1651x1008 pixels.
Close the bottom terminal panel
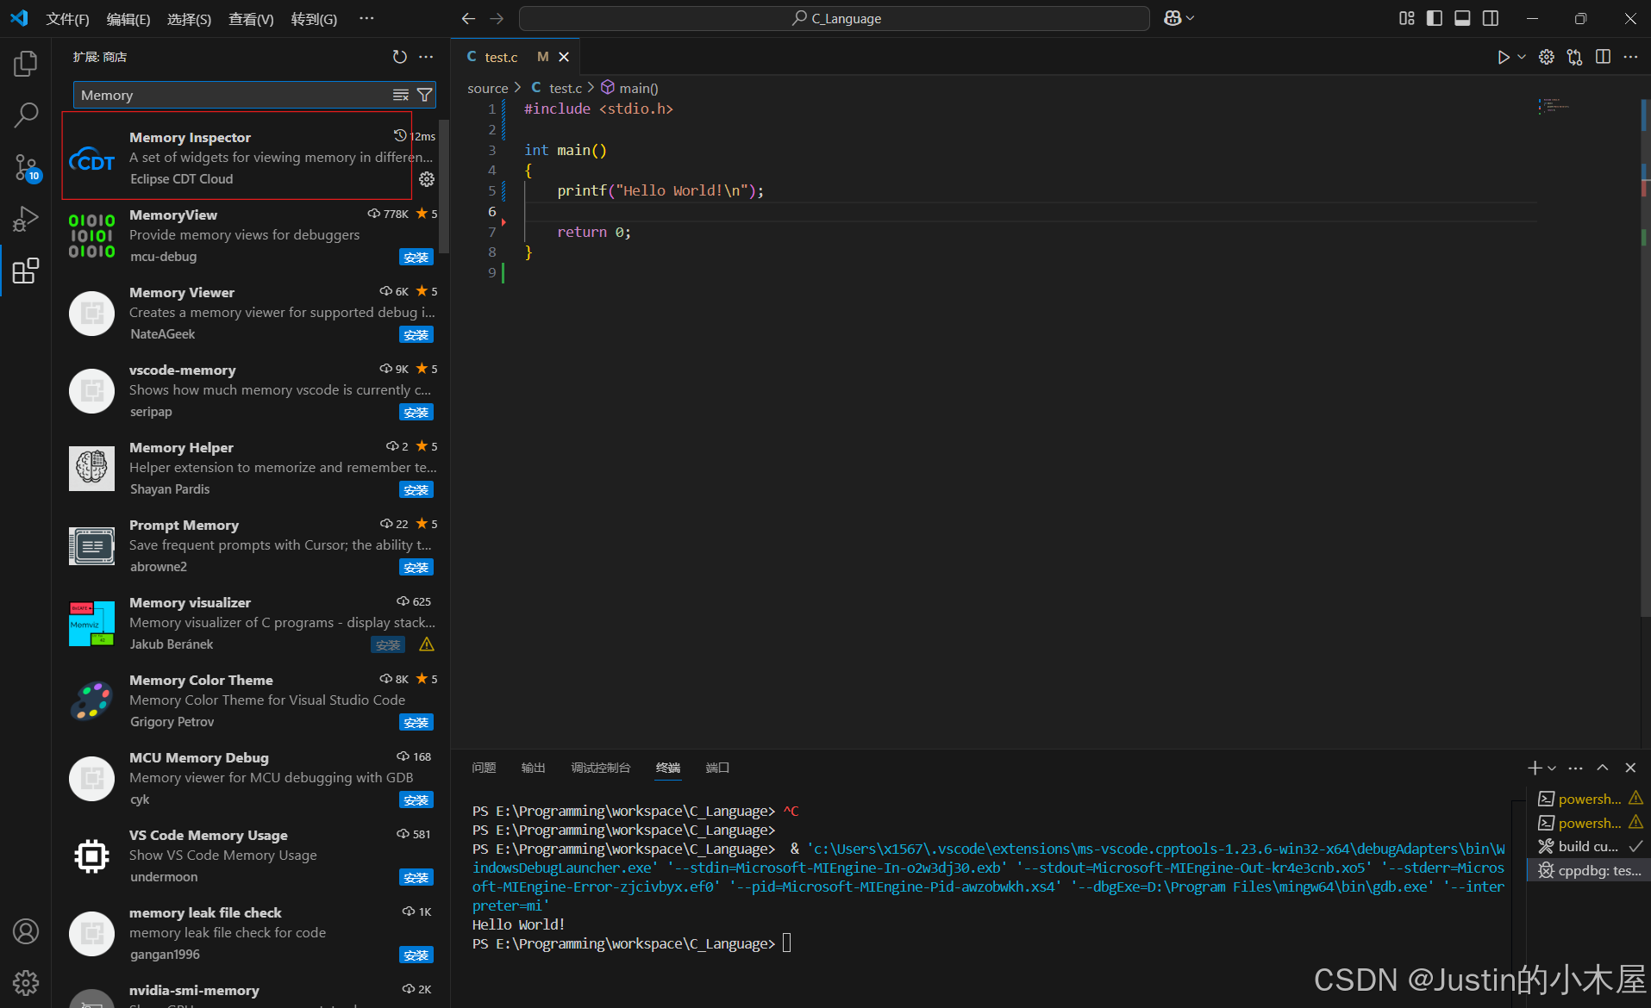click(1630, 768)
